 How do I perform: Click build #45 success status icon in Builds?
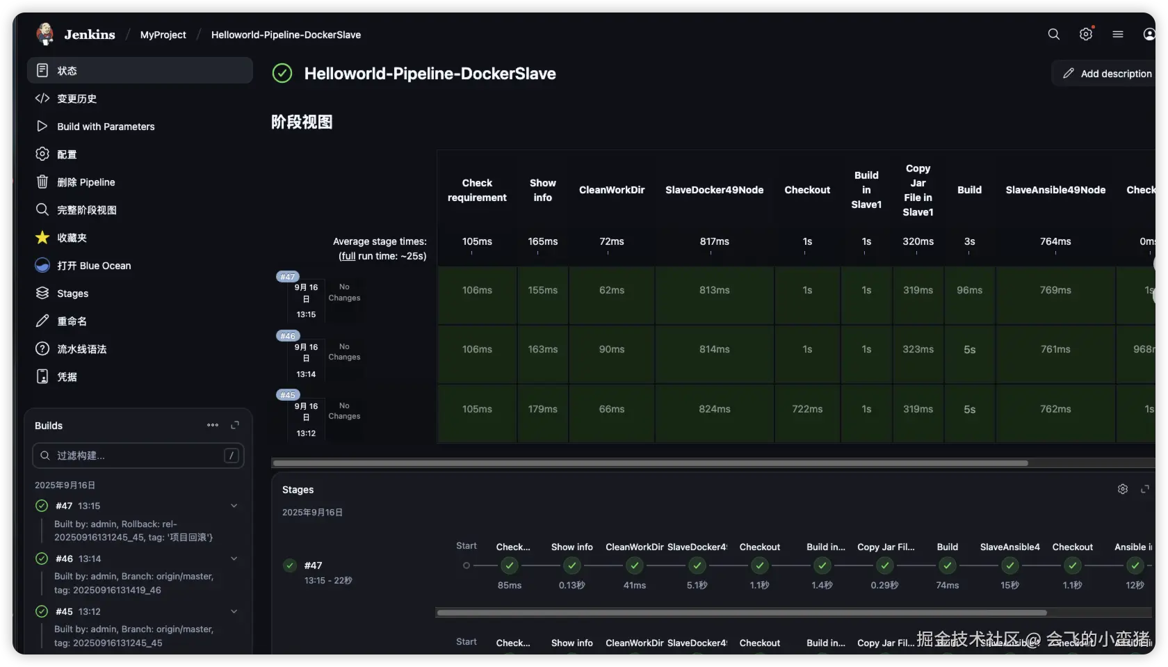[x=42, y=611]
